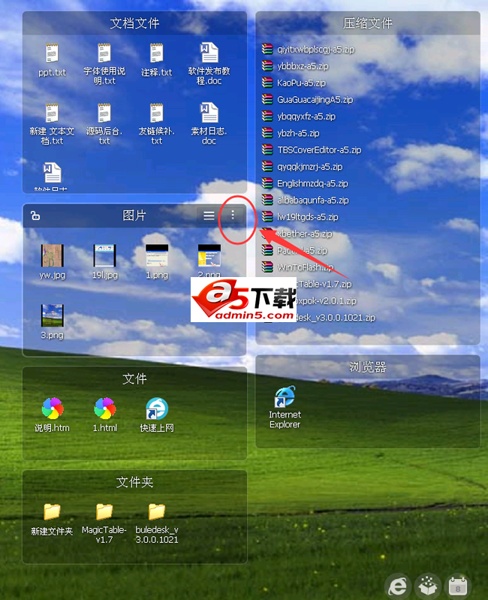Select lw19ltgds-a5.zip archive
Viewport: 488px width, 600px height.
pos(300,217)
